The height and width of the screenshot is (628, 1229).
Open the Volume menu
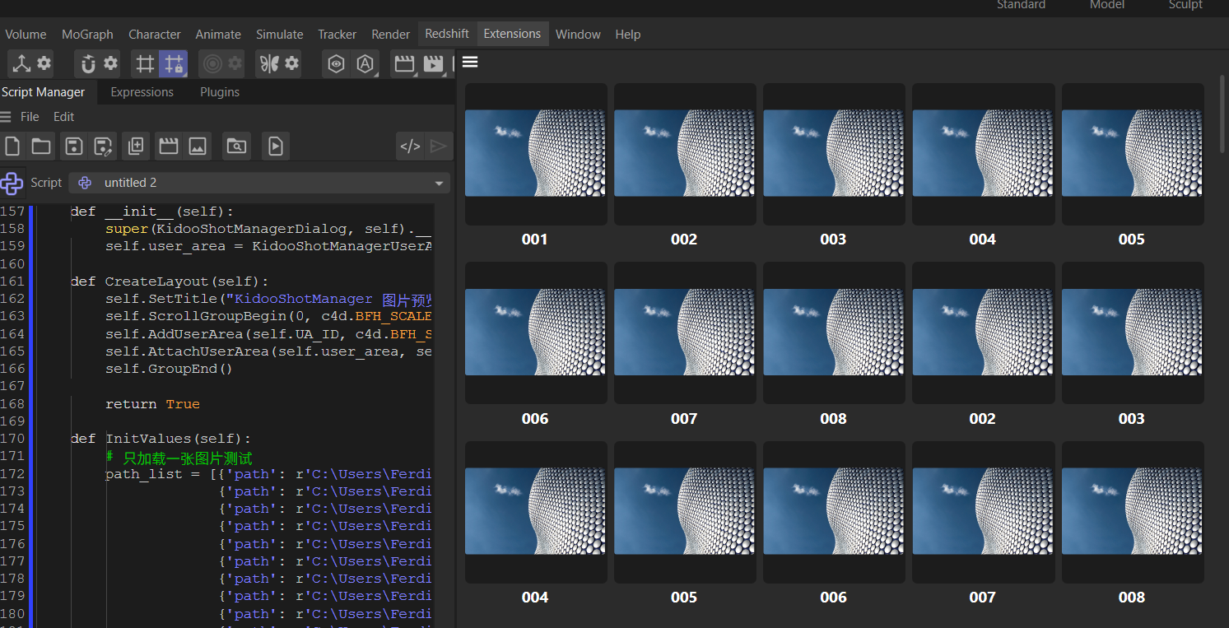point(26,35)
